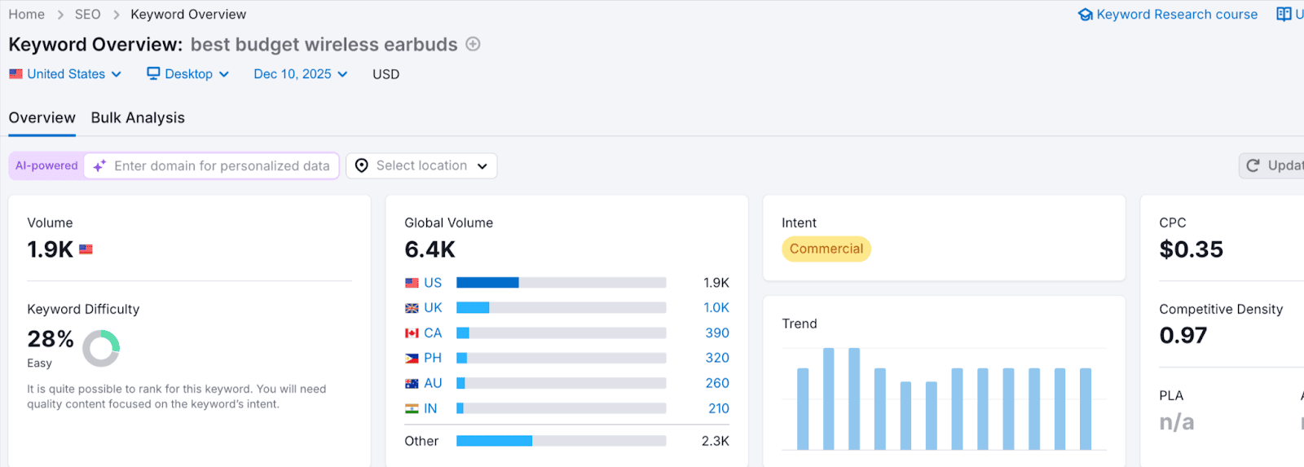Screen dimensions: 1304x467
Task: Open the Dec 10, 2025 date picker
Action: 300,74
